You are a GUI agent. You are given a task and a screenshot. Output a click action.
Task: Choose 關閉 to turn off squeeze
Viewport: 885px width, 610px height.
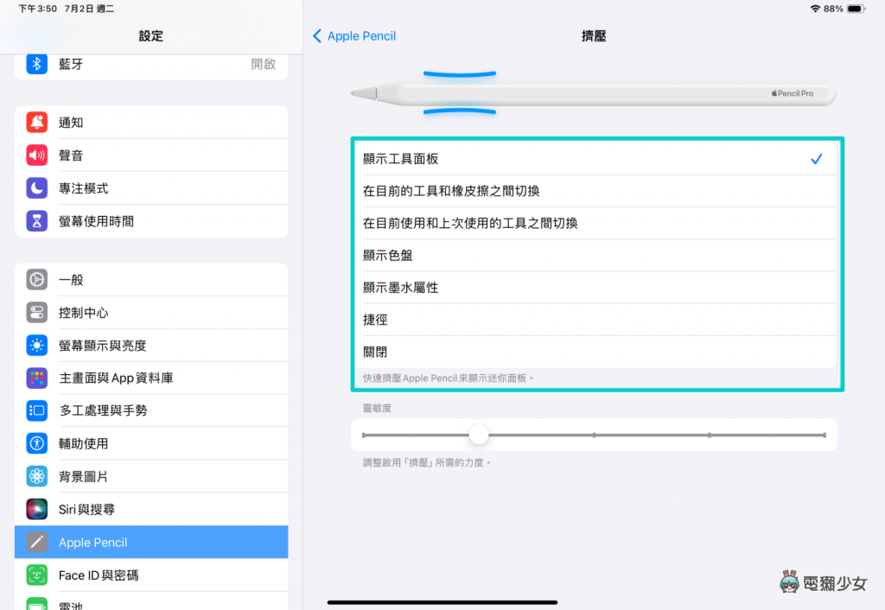[x=594, y=352]
